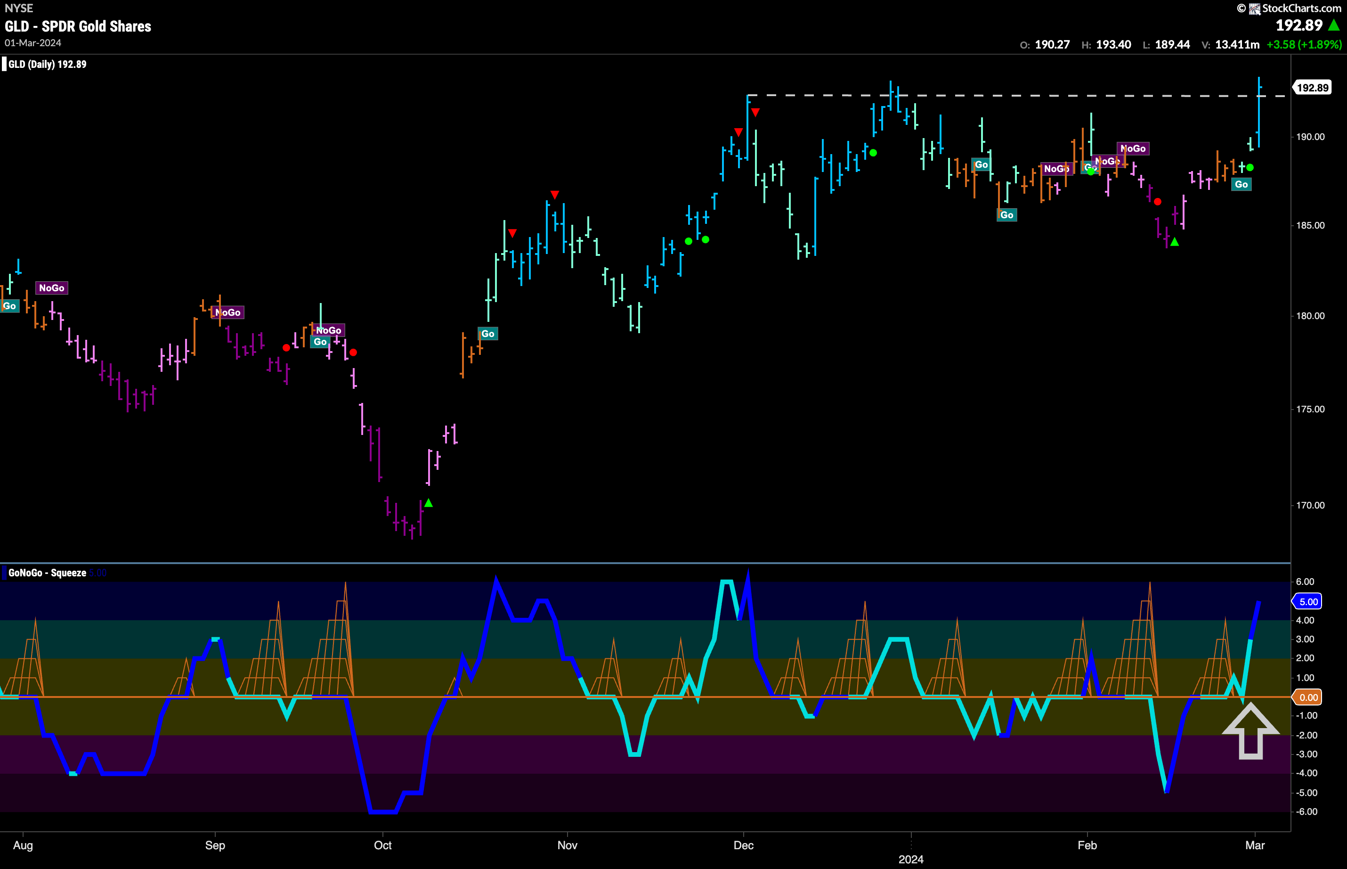Click the 175.00 price axis label
This screenshot has height=869, width=1347.
pyautogui.click(x=1310, y=409)
